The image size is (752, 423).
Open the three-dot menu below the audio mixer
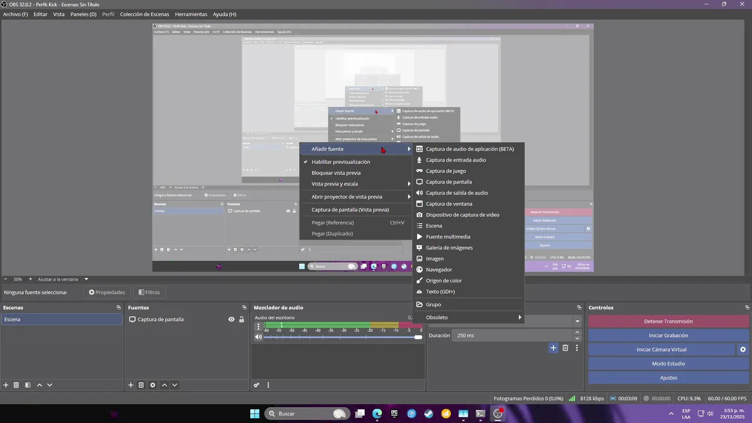coord(268,385)
